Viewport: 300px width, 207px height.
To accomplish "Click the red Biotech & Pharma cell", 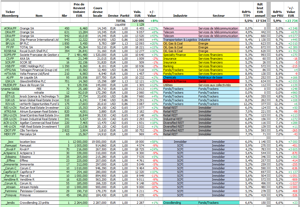I will click(180, 81).
